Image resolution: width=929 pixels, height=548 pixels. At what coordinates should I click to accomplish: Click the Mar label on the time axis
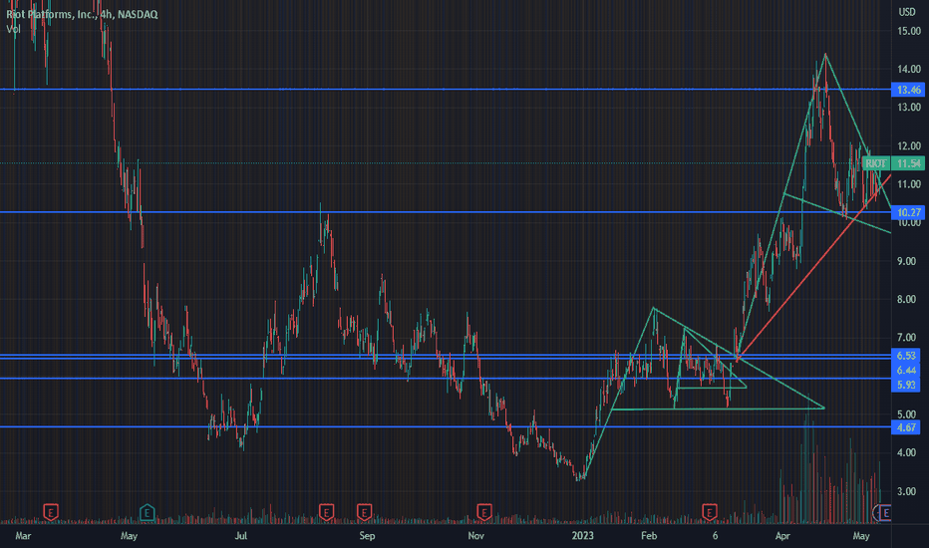coord(23,536)
